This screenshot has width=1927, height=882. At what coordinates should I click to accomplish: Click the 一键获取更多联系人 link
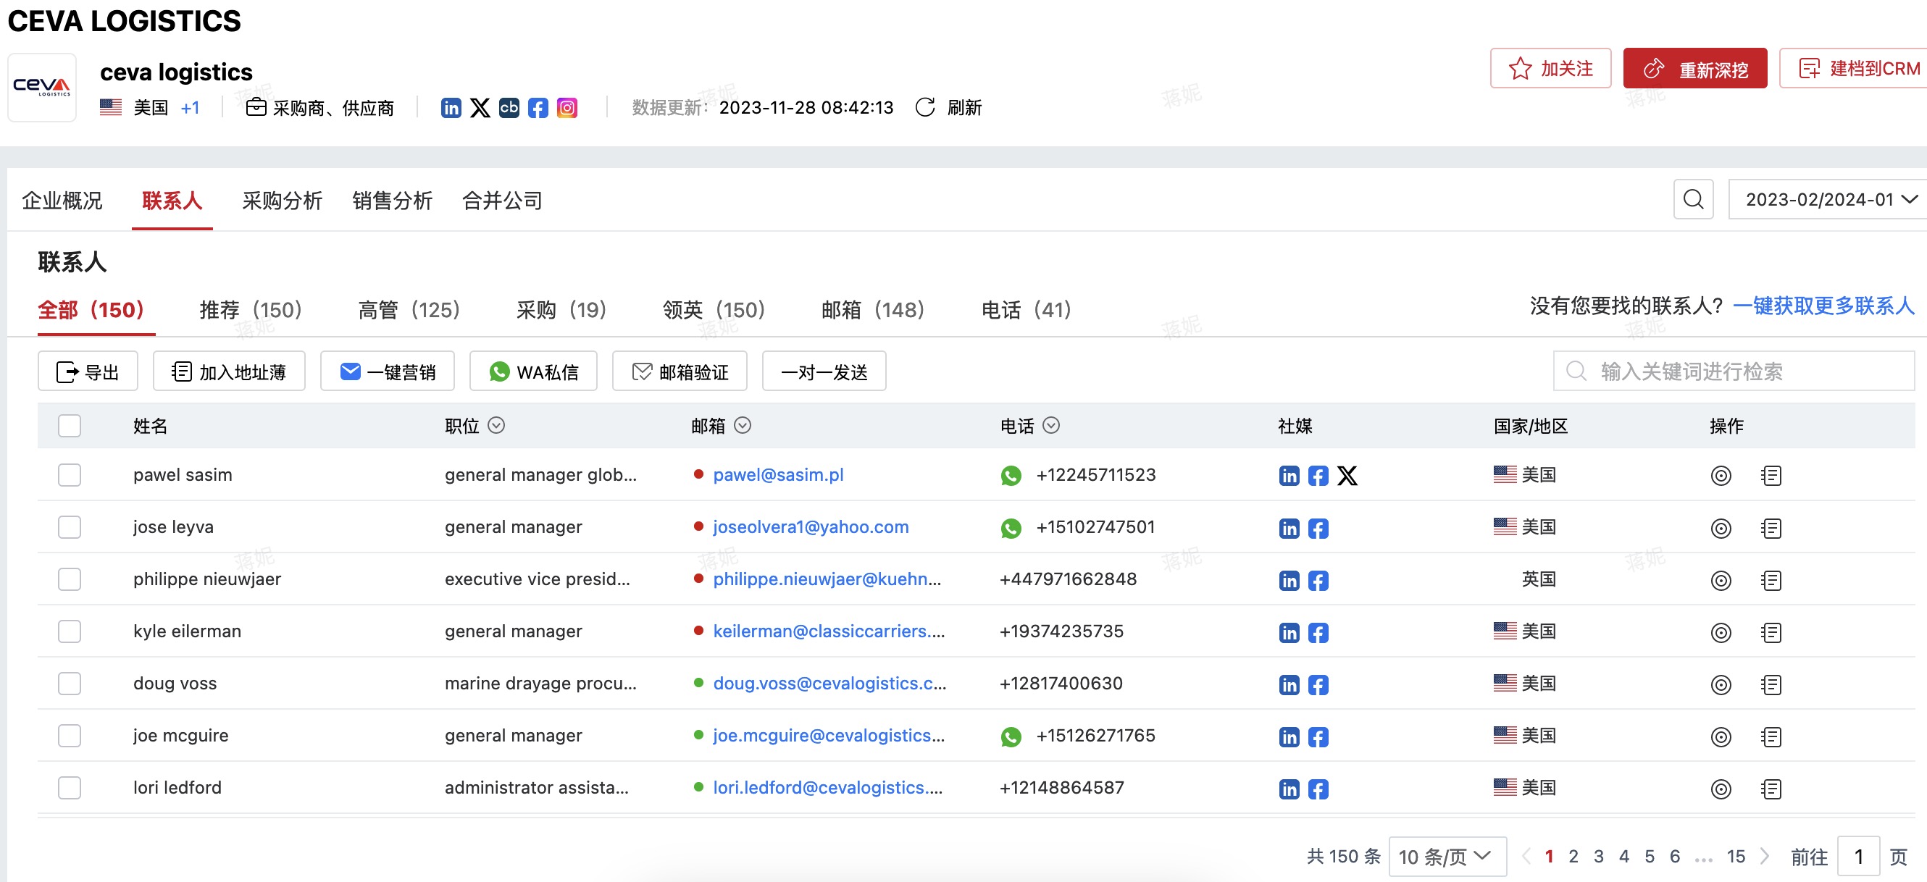(x=1823, y=306)
